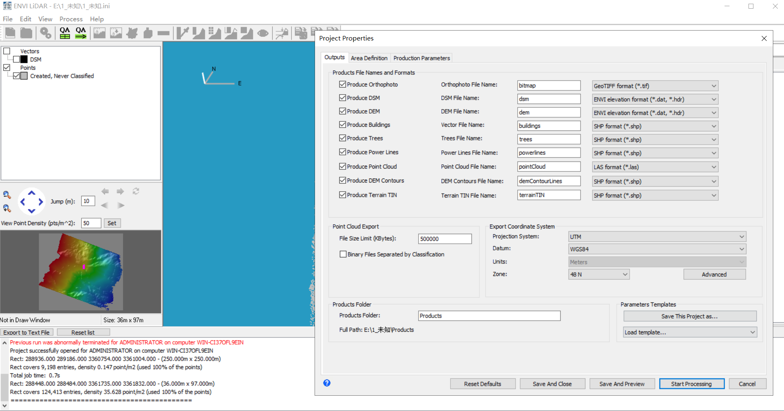Open Terrain TIN format dropdown

655,195
